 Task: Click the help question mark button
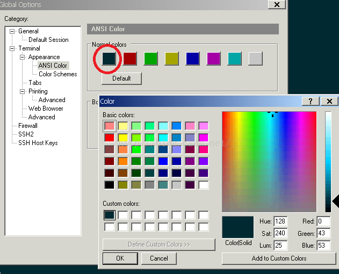pyautogui.click(x=311, y=101)
